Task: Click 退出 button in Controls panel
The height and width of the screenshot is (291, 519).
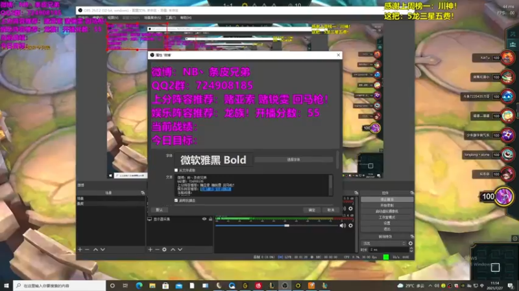Action: (x=387, y=229)
